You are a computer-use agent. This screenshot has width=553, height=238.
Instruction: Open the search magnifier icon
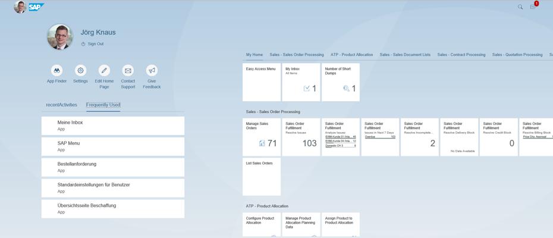pos(520,7)
